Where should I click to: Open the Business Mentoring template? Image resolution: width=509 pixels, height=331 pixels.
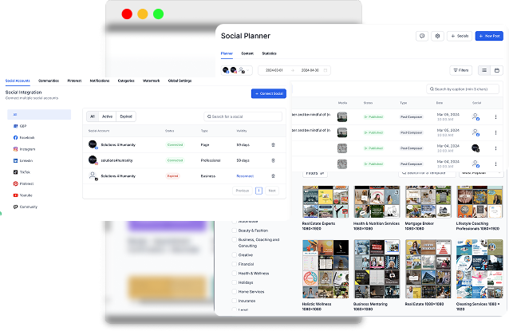coord(377,269)
